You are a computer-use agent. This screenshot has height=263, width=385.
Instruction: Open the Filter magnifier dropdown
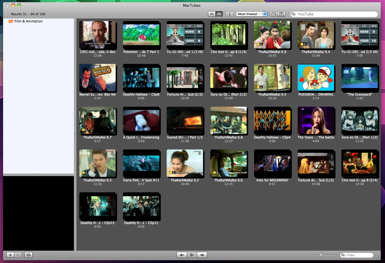click(x=343, y=255)
